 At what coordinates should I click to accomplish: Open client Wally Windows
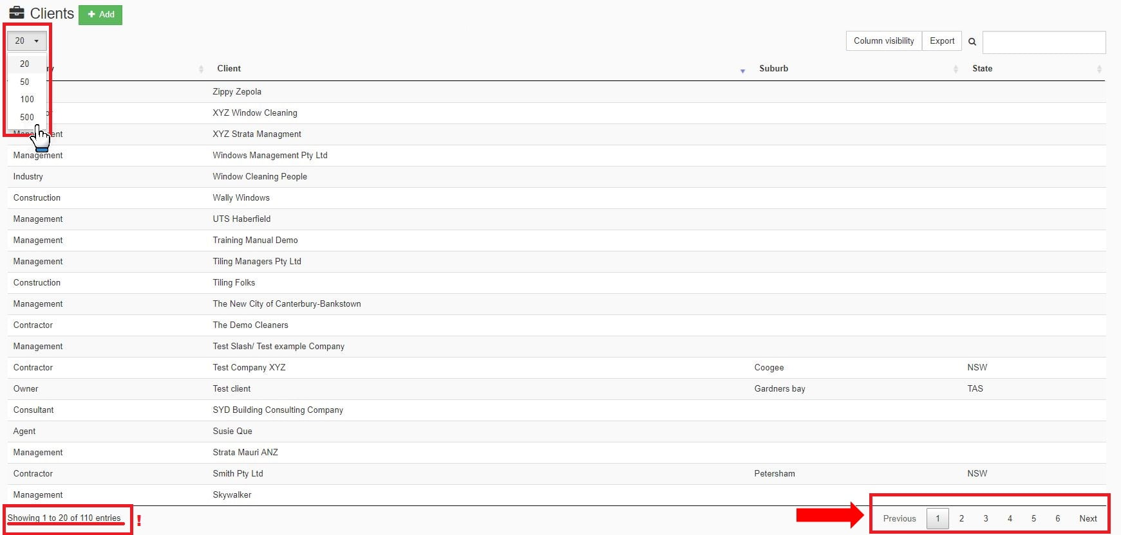click(x=241, y=197)
